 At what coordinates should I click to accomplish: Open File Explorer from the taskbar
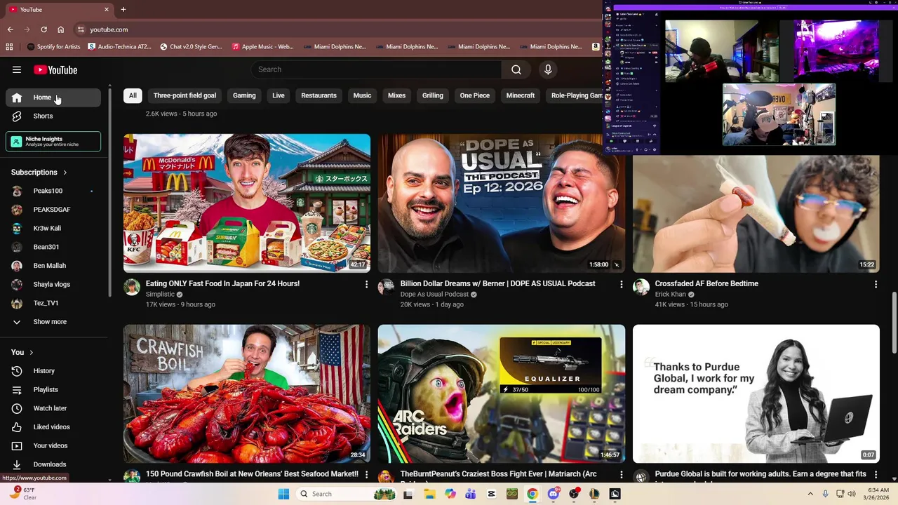429,494
